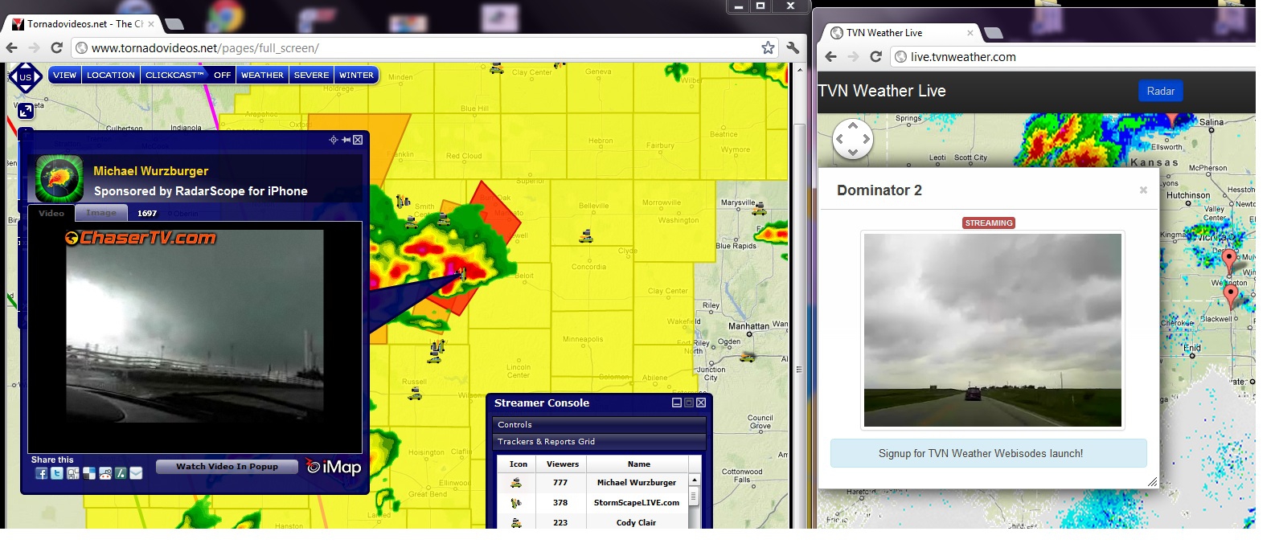Share stream on Facebook
The image size is (1275, 560).
[x=42, y=473]
